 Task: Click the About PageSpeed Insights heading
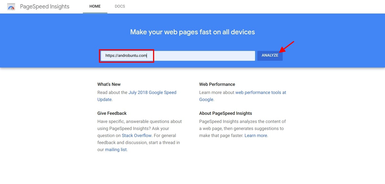pos(225,113)
